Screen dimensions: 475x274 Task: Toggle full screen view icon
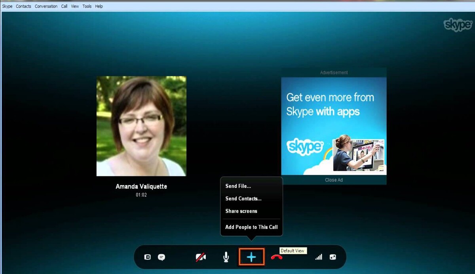pos(333,257)
